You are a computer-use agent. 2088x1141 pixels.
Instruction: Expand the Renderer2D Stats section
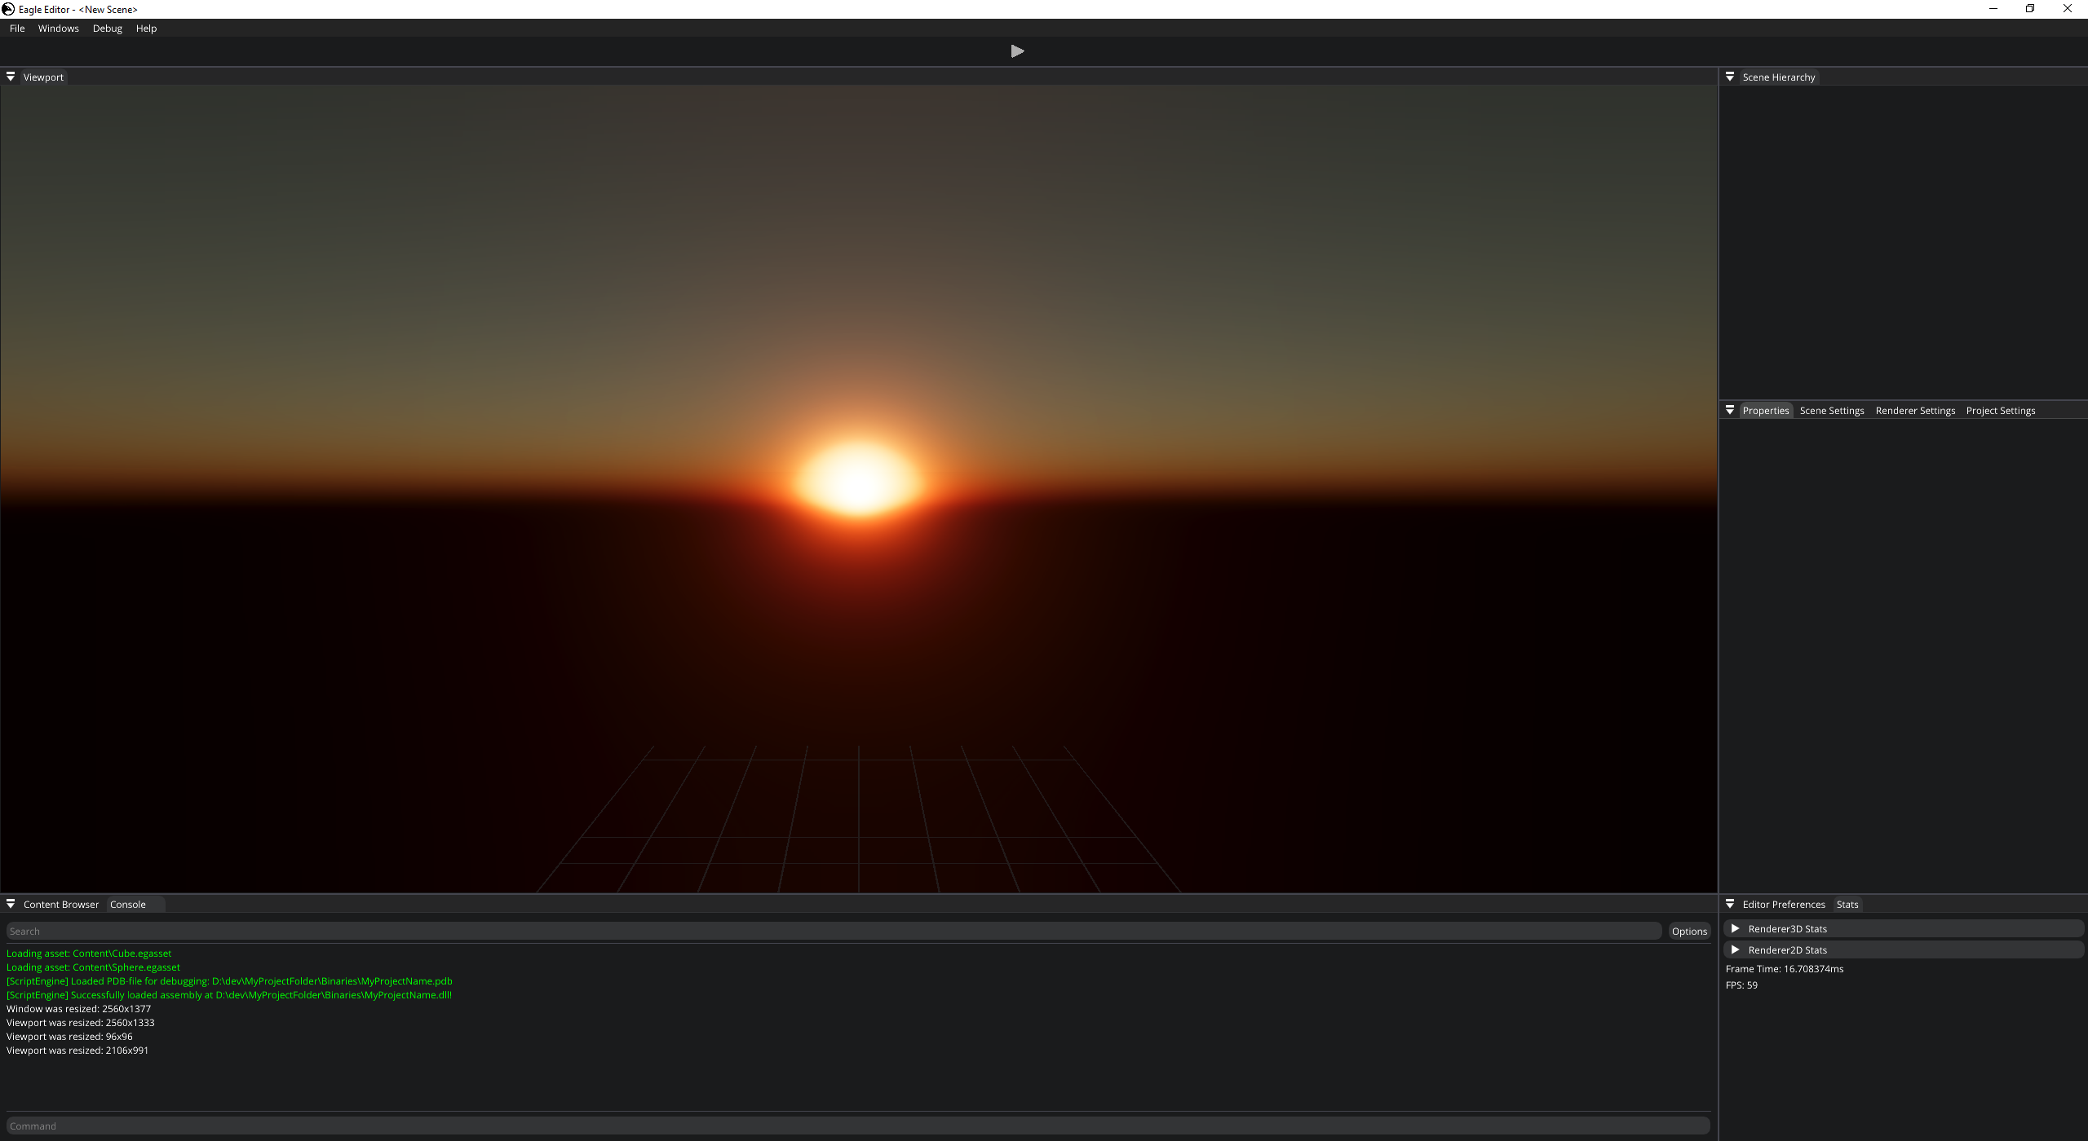pyautogui.click(x=1904, y=949)
